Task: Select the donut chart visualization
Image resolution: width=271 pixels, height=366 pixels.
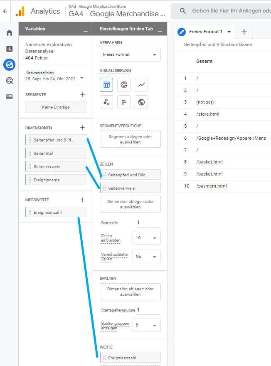Action: (x=124, y=84)
